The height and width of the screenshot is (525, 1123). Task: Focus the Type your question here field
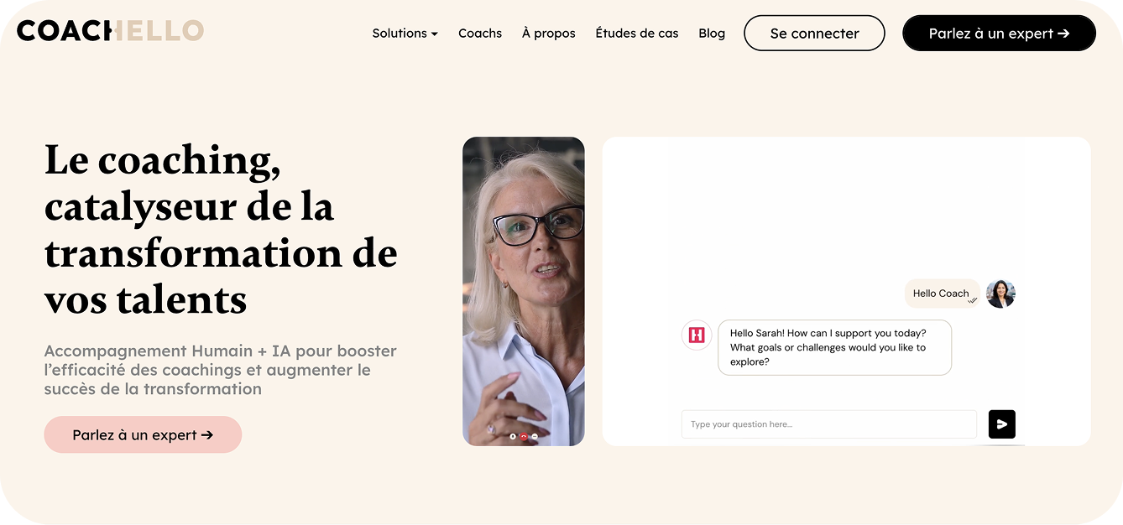pos(829,424)
